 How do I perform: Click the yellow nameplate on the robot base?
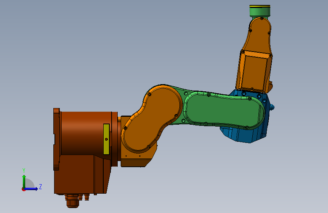pos(106,139)
